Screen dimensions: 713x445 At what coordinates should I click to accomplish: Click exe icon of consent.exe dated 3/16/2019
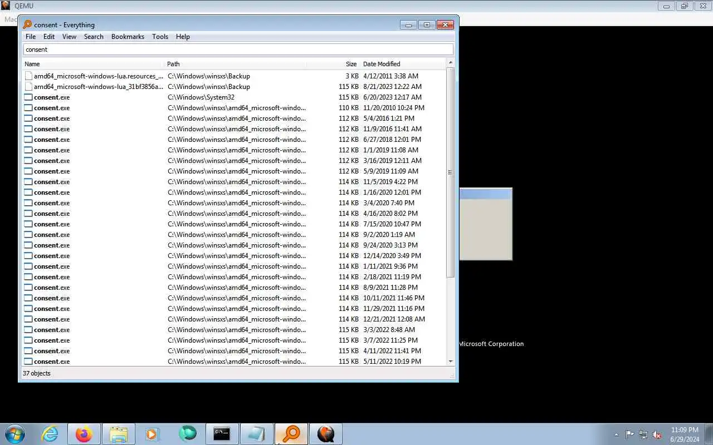pos(28,160)
